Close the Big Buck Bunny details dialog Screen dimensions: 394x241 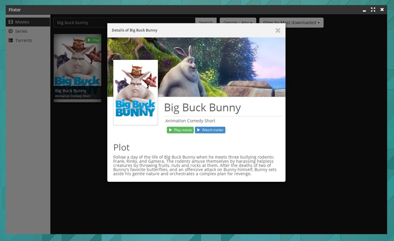point(278,31)
